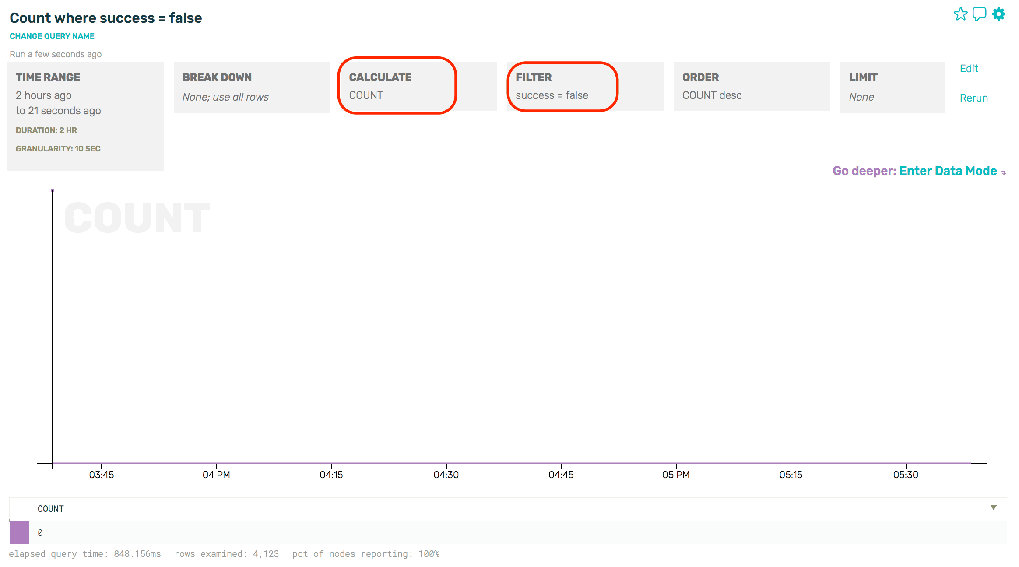Click the Run a few seconds ago timestamp
This screenshot has width=1019, height=567.
pyautogui.click(x=55, y=54)
